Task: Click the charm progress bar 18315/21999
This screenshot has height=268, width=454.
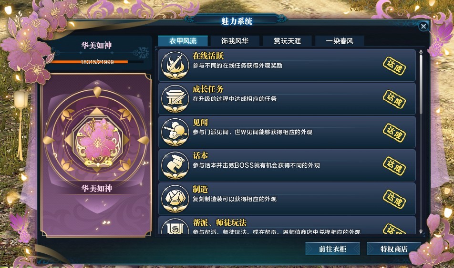Action: tap(97, 62)
